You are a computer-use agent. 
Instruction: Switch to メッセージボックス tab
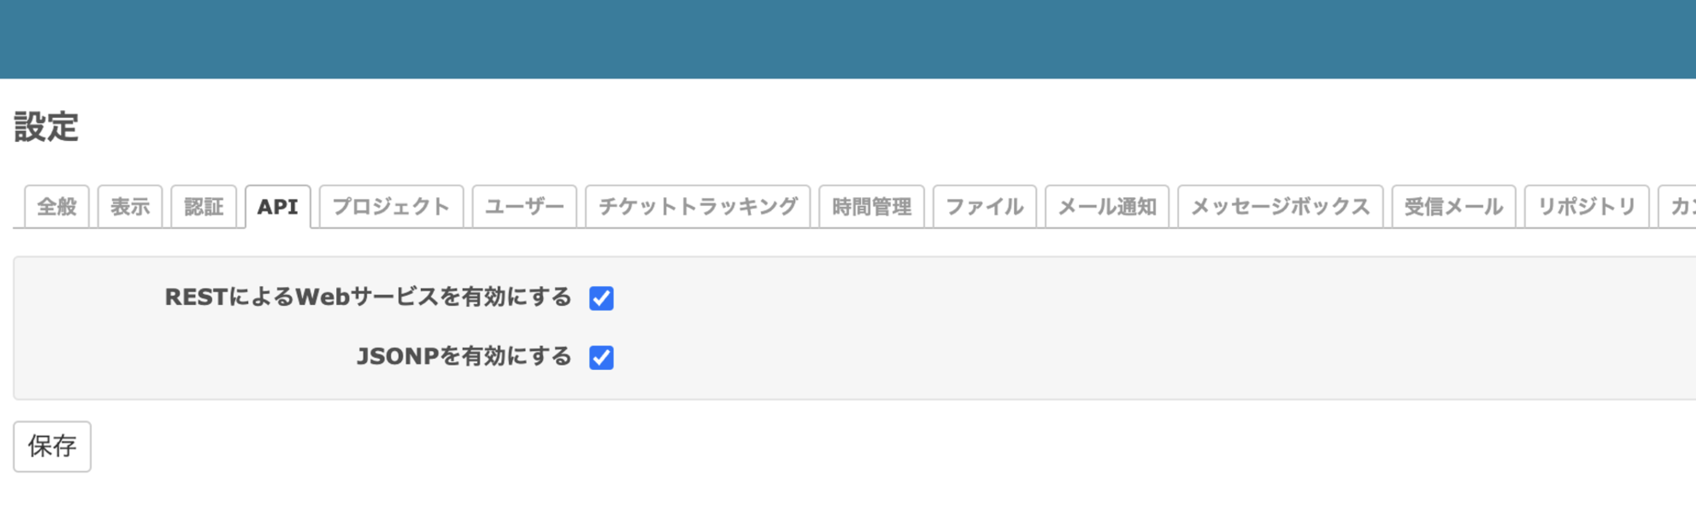[x=1280, y=207]
